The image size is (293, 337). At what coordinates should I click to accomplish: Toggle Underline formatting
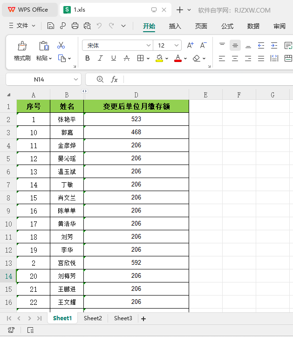tap(113, 58)
